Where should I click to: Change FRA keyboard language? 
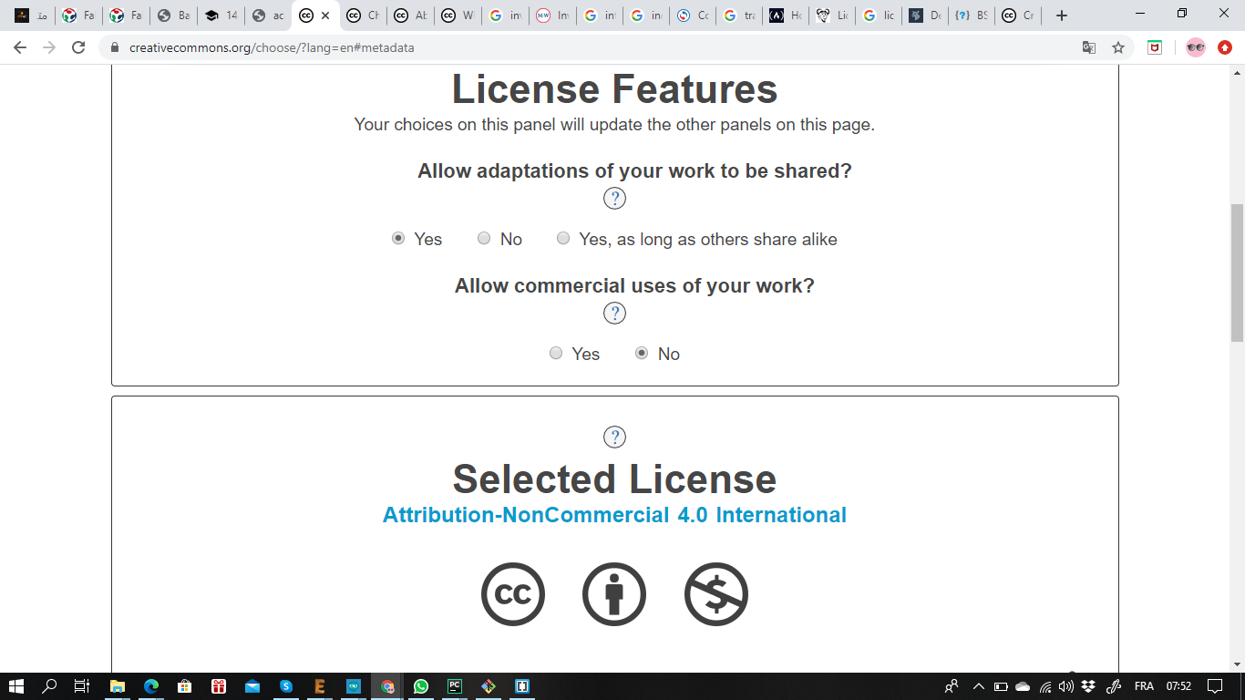(x=1143, y=686)
